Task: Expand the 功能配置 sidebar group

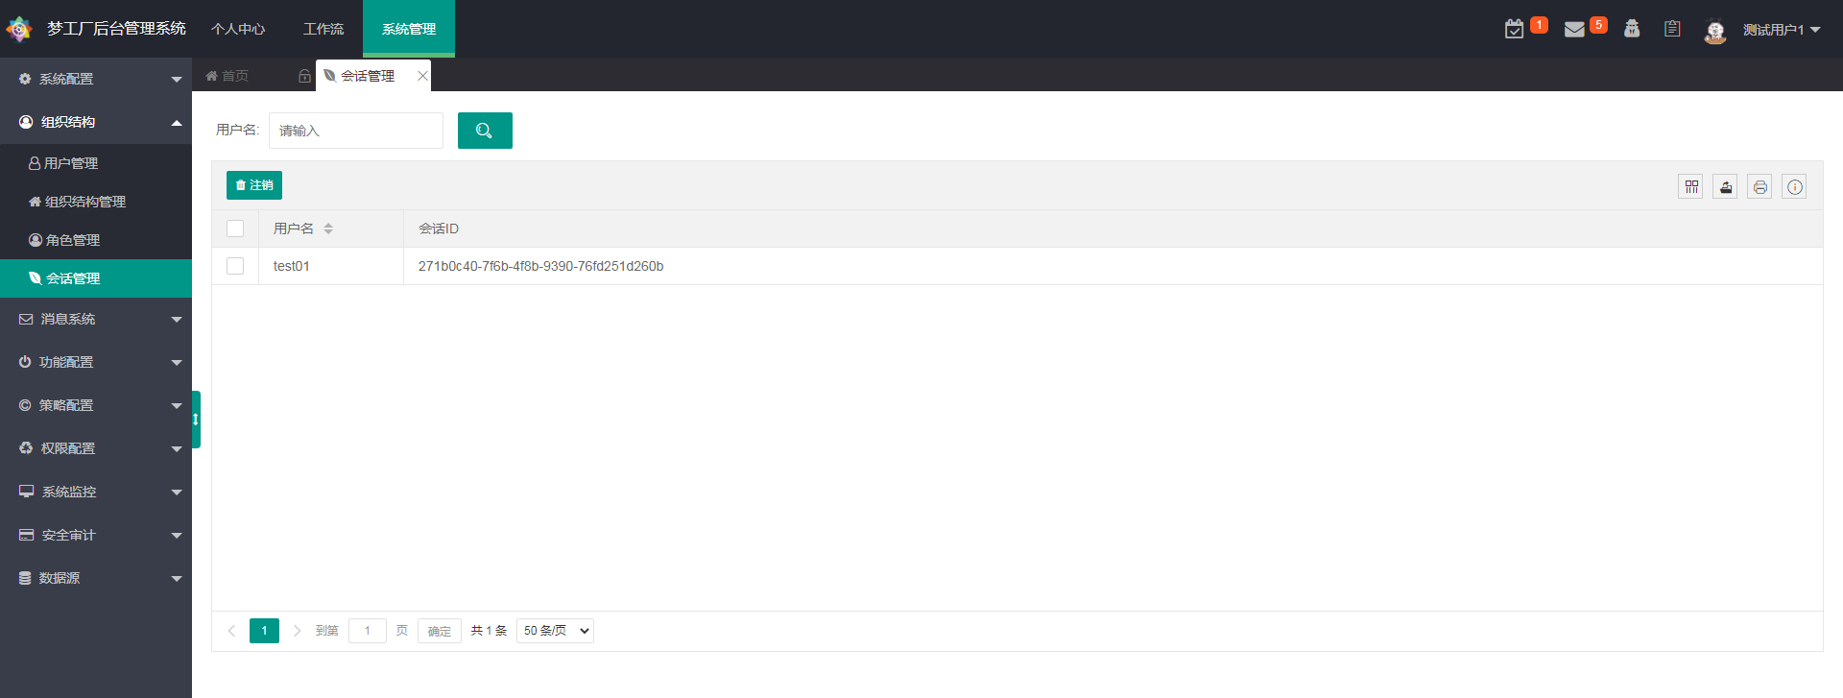Action: (96, 362)
